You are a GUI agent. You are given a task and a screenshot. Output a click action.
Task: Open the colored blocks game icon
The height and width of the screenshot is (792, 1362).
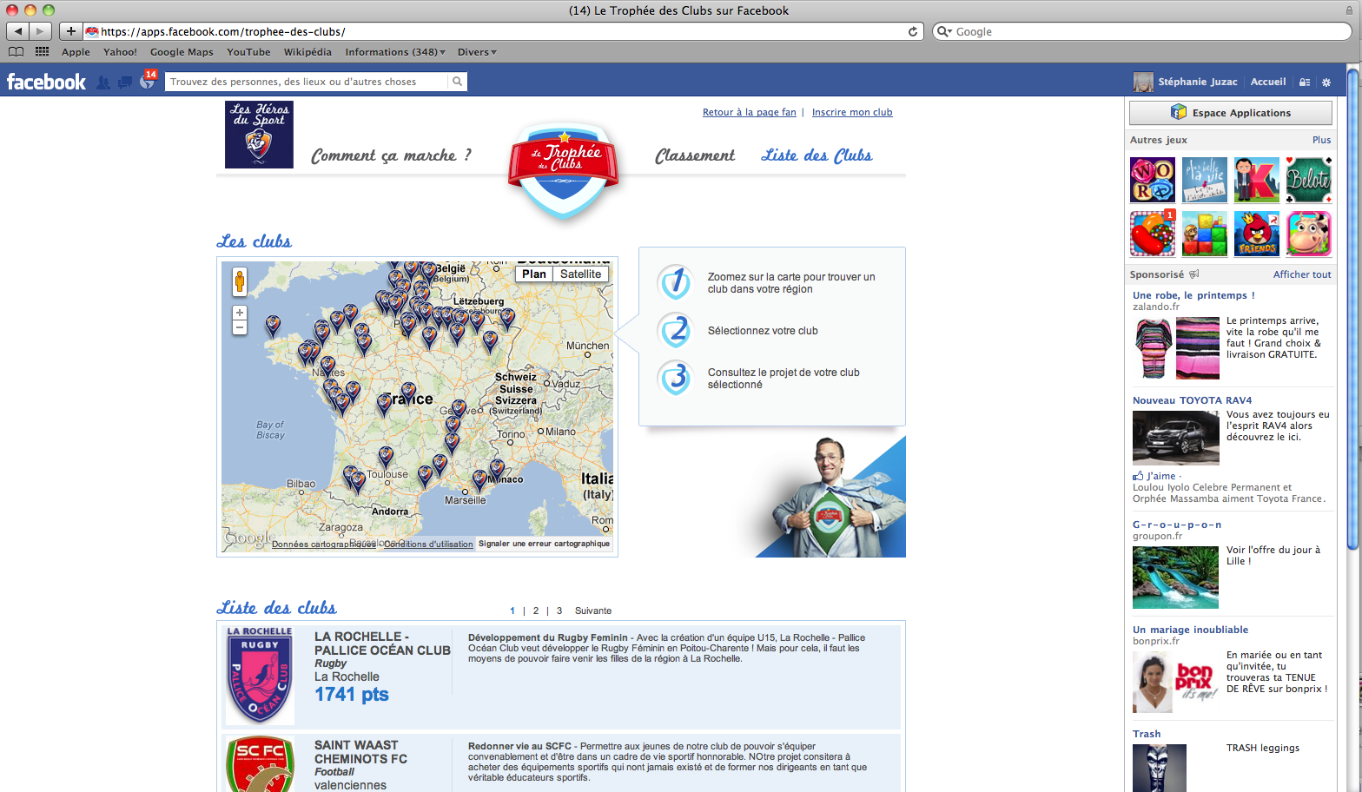pyautogui.click(x=1205, y=234)
